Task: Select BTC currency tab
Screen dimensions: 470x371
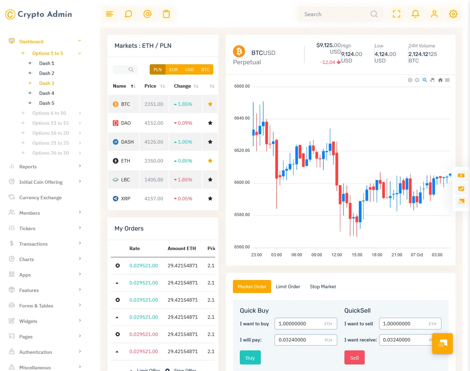Action: pyautogui.click(x=205, y=69)
